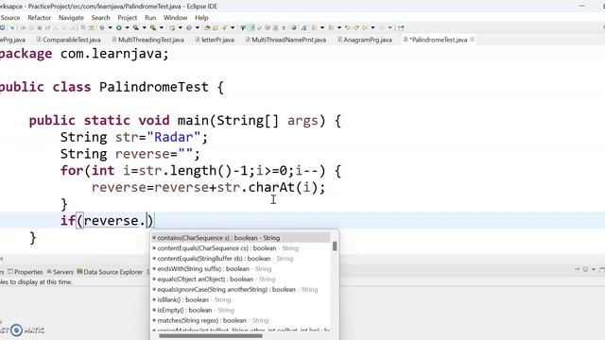605x340 pixels.
Task: Select isEmpty() suggestion
Action: coord(240,310)
